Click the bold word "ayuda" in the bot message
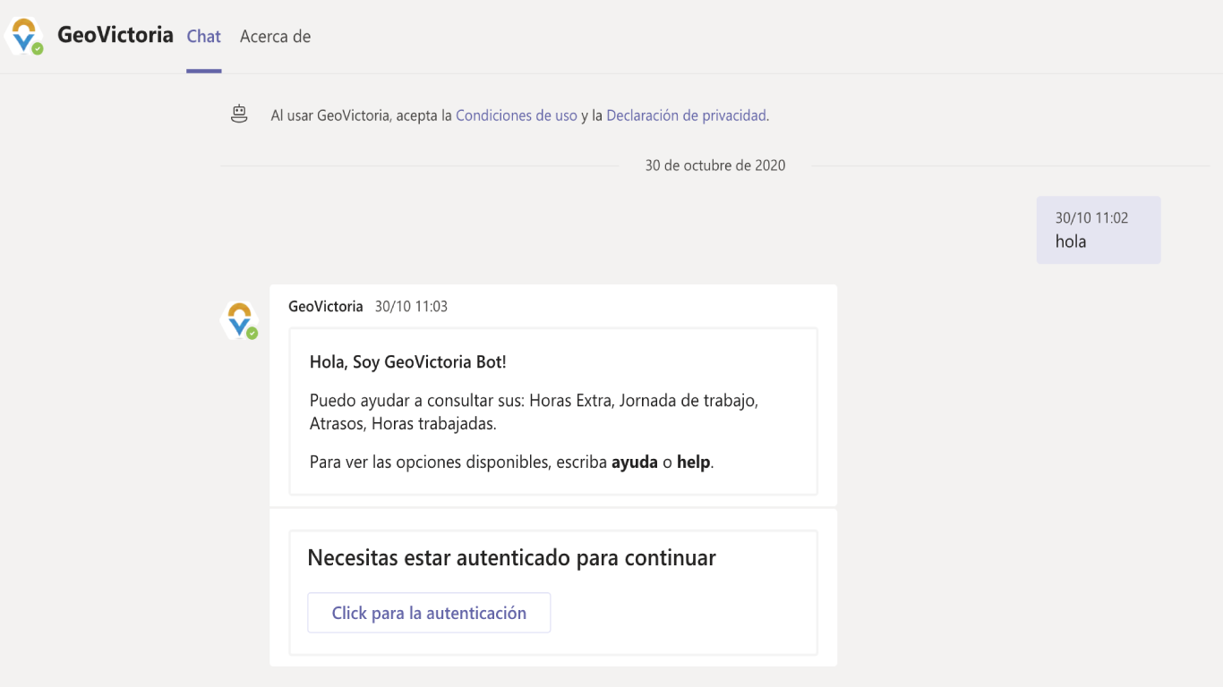 tap(635, 462)
